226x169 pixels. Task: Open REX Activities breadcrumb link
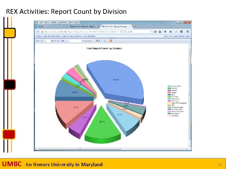pos(89,36)
